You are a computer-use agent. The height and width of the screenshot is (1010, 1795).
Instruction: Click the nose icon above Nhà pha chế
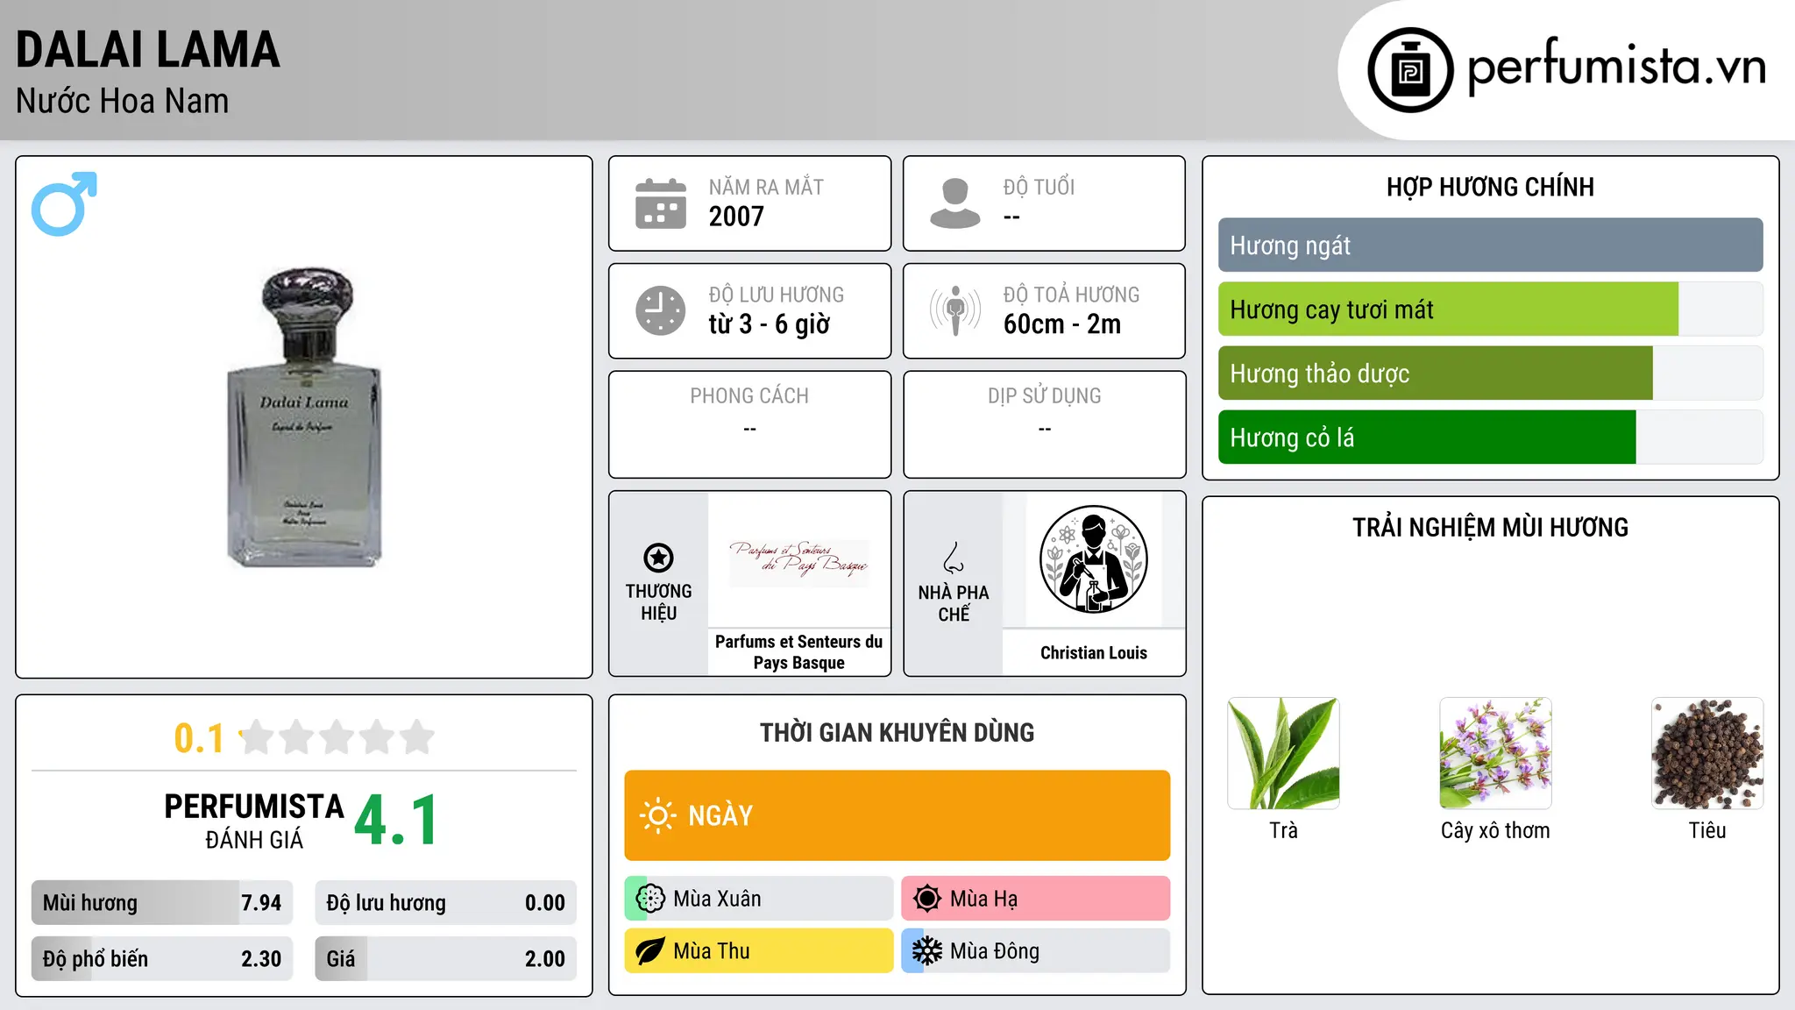(954, 558)
